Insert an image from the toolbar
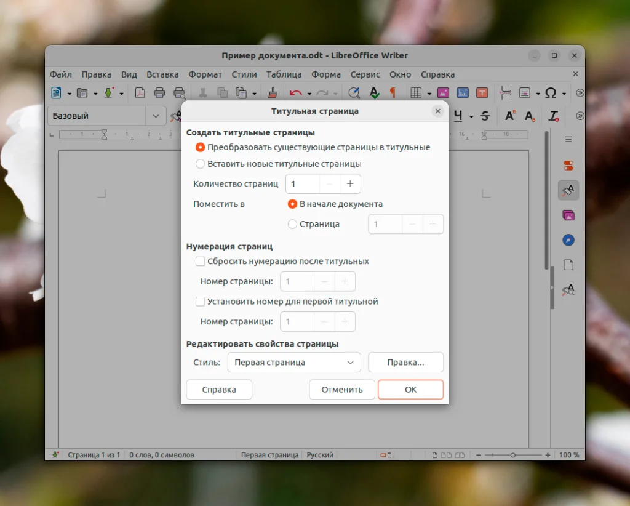 pos(443,93)
